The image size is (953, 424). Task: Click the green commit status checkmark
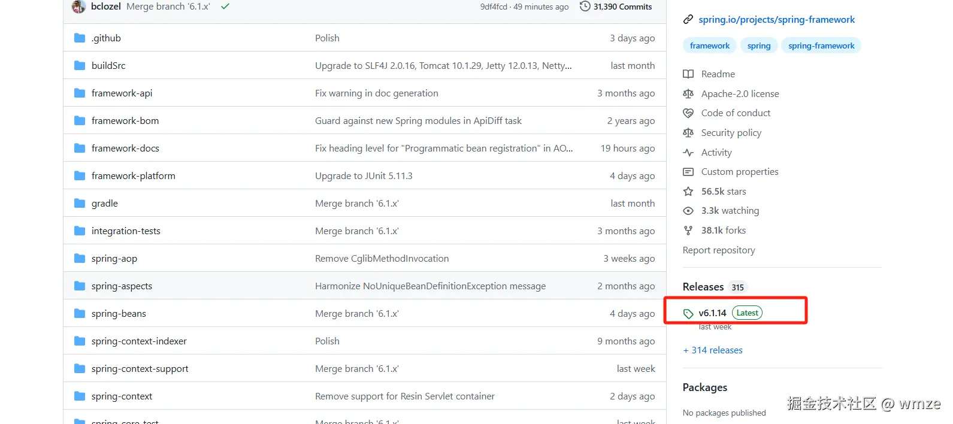(x=225, y=7)
